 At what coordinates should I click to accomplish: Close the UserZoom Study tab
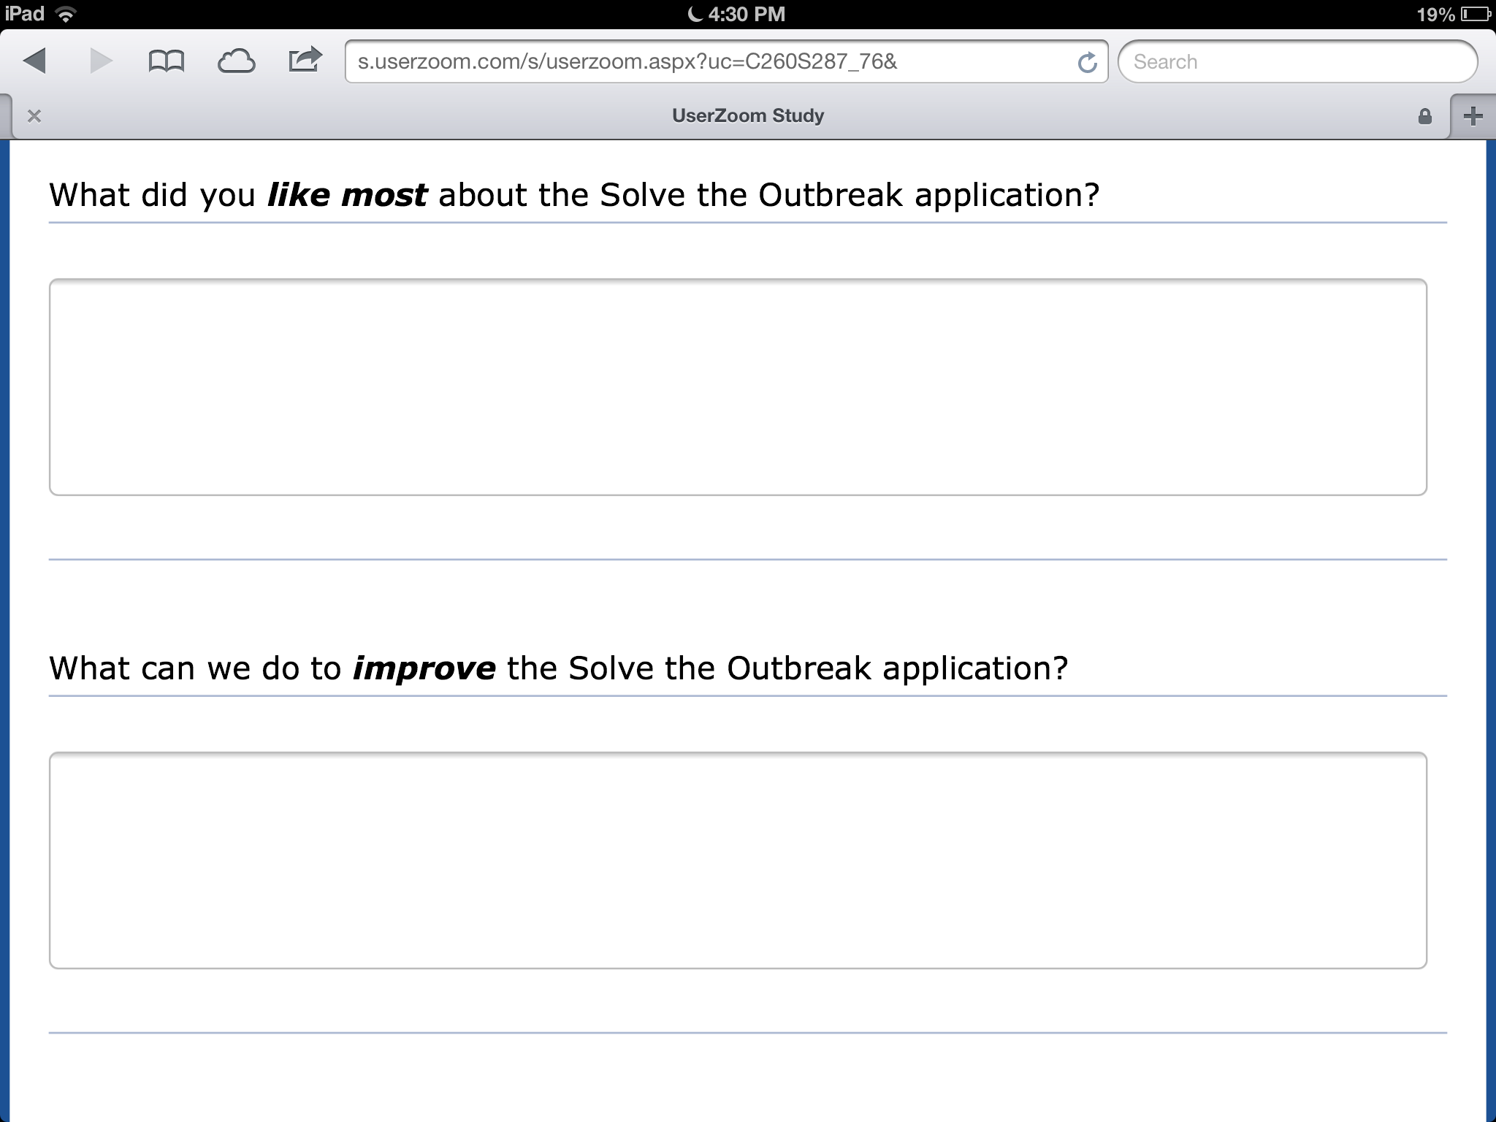pos(34,116)
